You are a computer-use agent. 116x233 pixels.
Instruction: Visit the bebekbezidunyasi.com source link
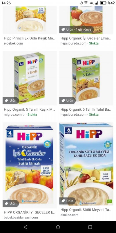21,217
